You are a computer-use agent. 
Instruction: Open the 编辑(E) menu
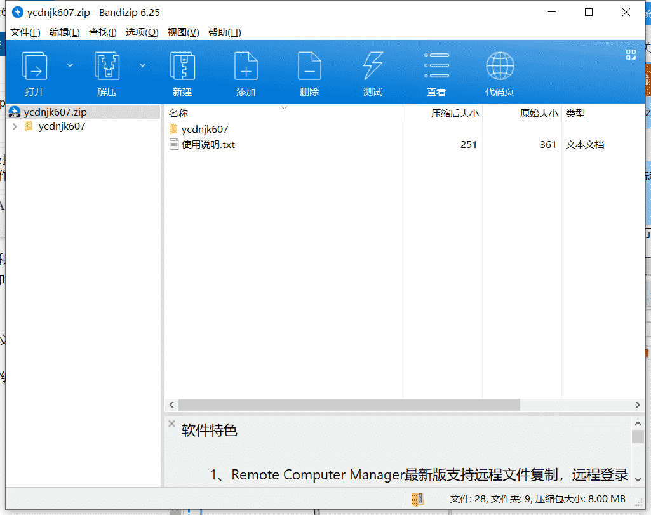tap(64, 32)
